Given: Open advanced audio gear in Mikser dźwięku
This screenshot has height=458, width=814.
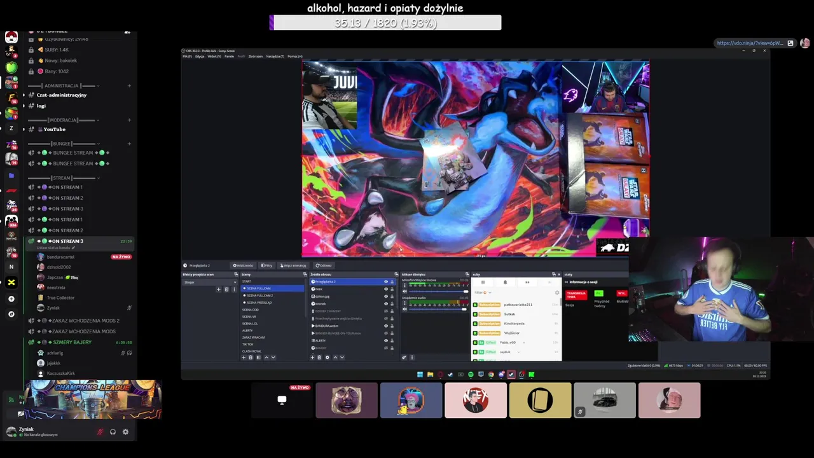Looking at the screenshot, I should [x=404, y=357].
